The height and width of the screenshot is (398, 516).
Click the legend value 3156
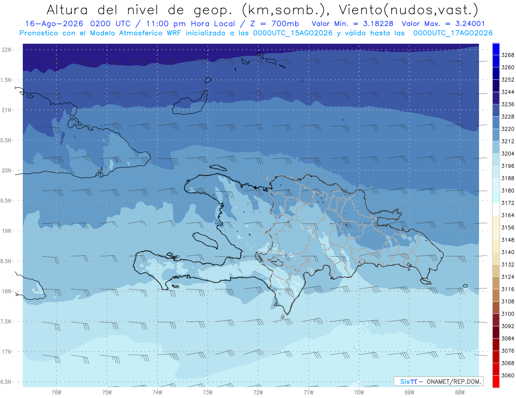(508, 228)
